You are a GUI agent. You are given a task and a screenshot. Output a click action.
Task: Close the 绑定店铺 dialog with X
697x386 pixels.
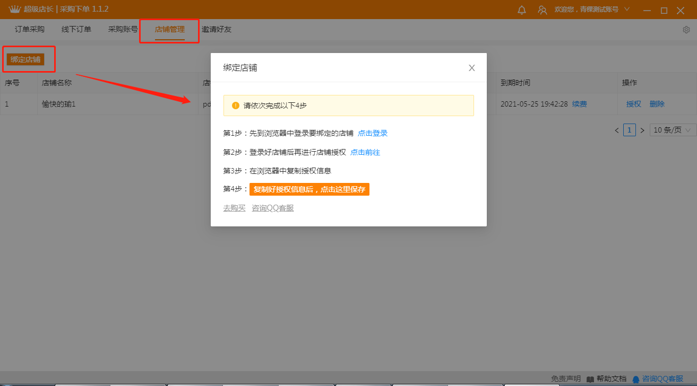[x=471, y=68]
